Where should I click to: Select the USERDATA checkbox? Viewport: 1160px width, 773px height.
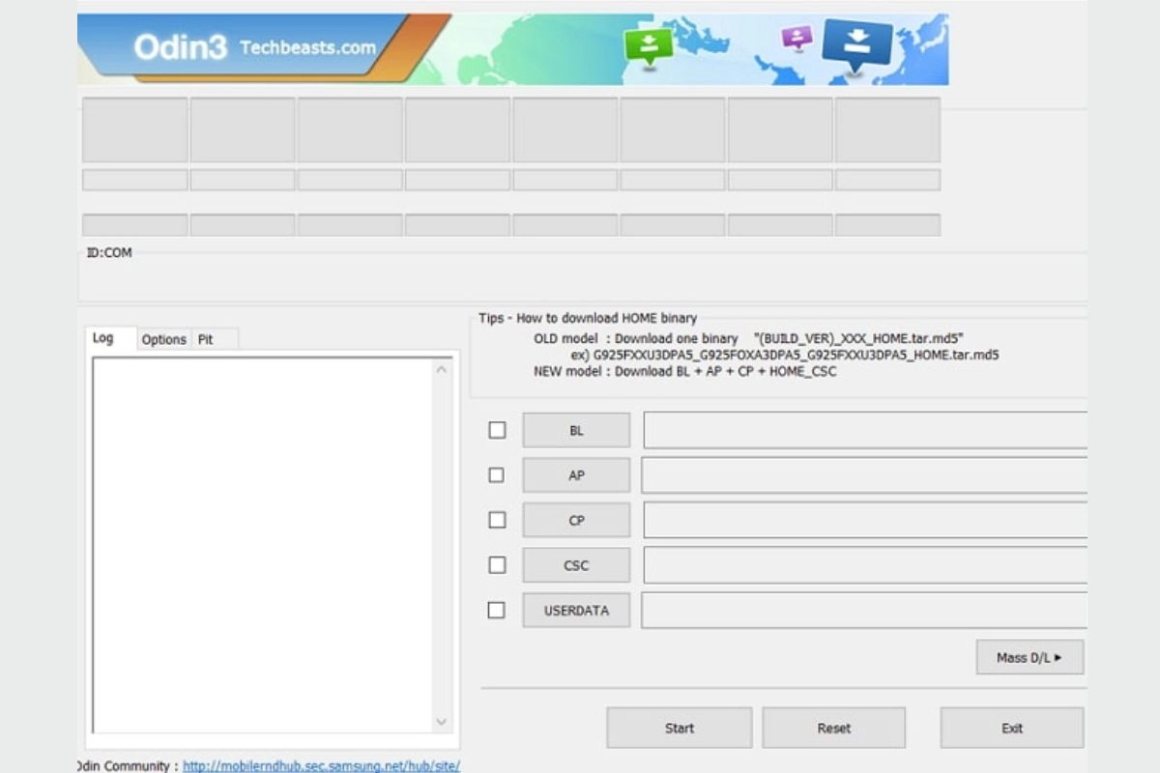pos(497,610)
